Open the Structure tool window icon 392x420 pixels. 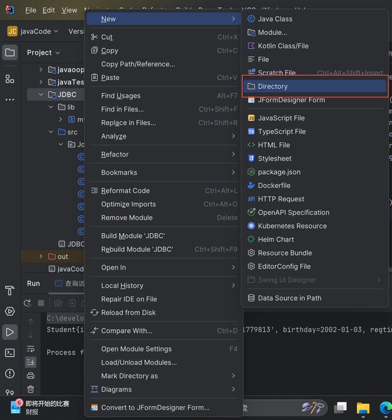(x=10, y=79)
